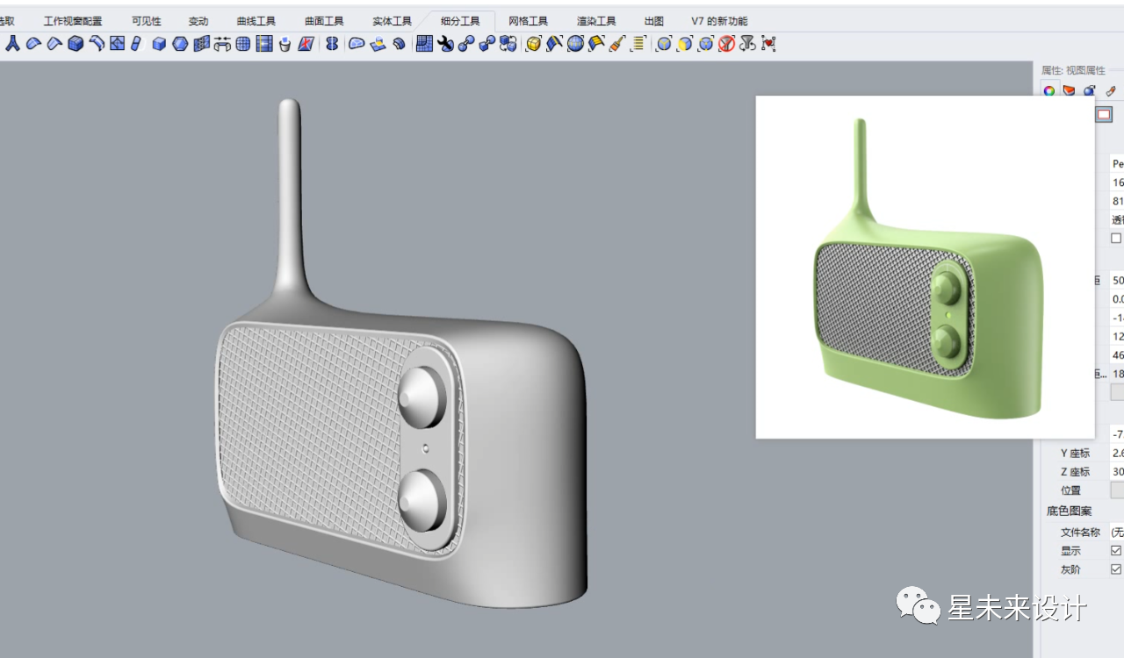Toggle the 灰阶 checkbox
1124x658 pixels.
click(1116, 569)
